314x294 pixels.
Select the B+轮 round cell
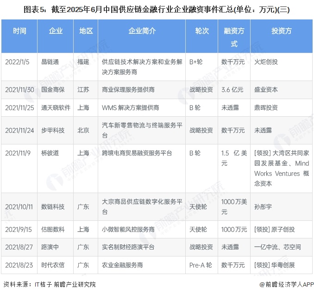point(196,62)
